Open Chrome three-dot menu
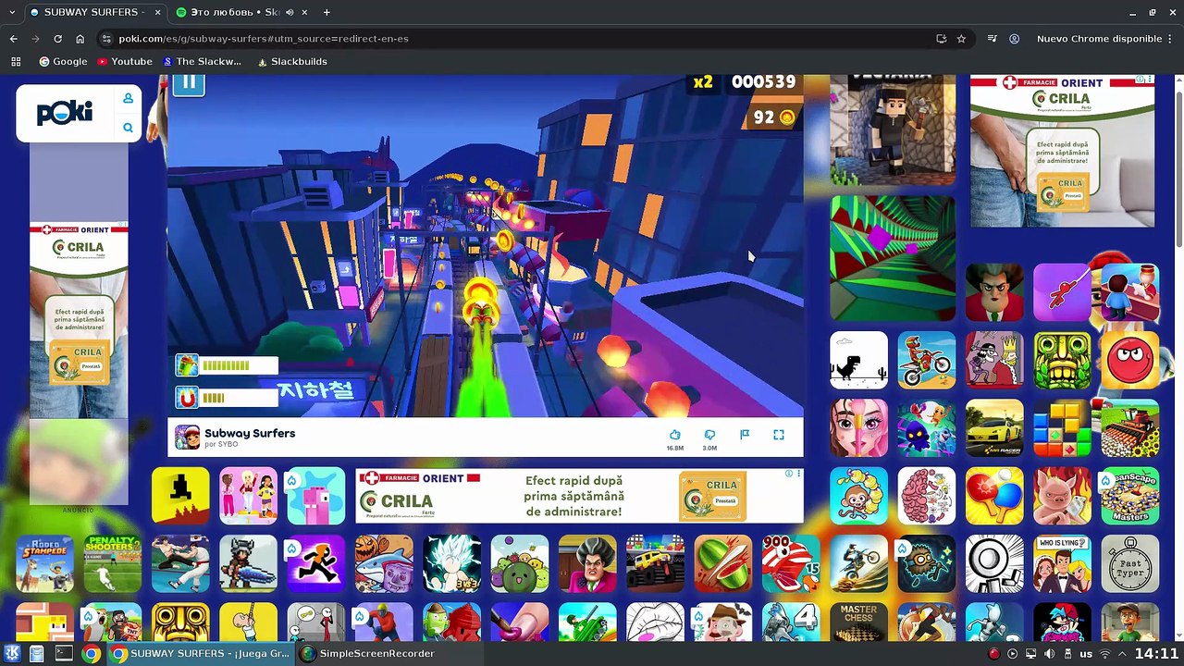The height and width of the screenshot is (666, 1184). [1171, 39]
